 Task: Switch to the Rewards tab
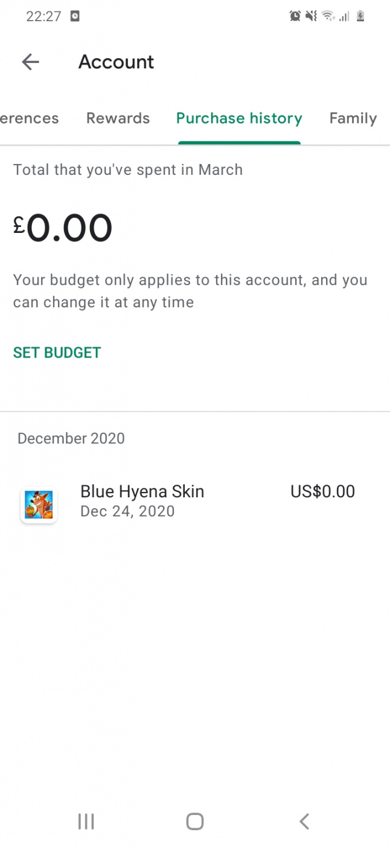tap(118, 118)
